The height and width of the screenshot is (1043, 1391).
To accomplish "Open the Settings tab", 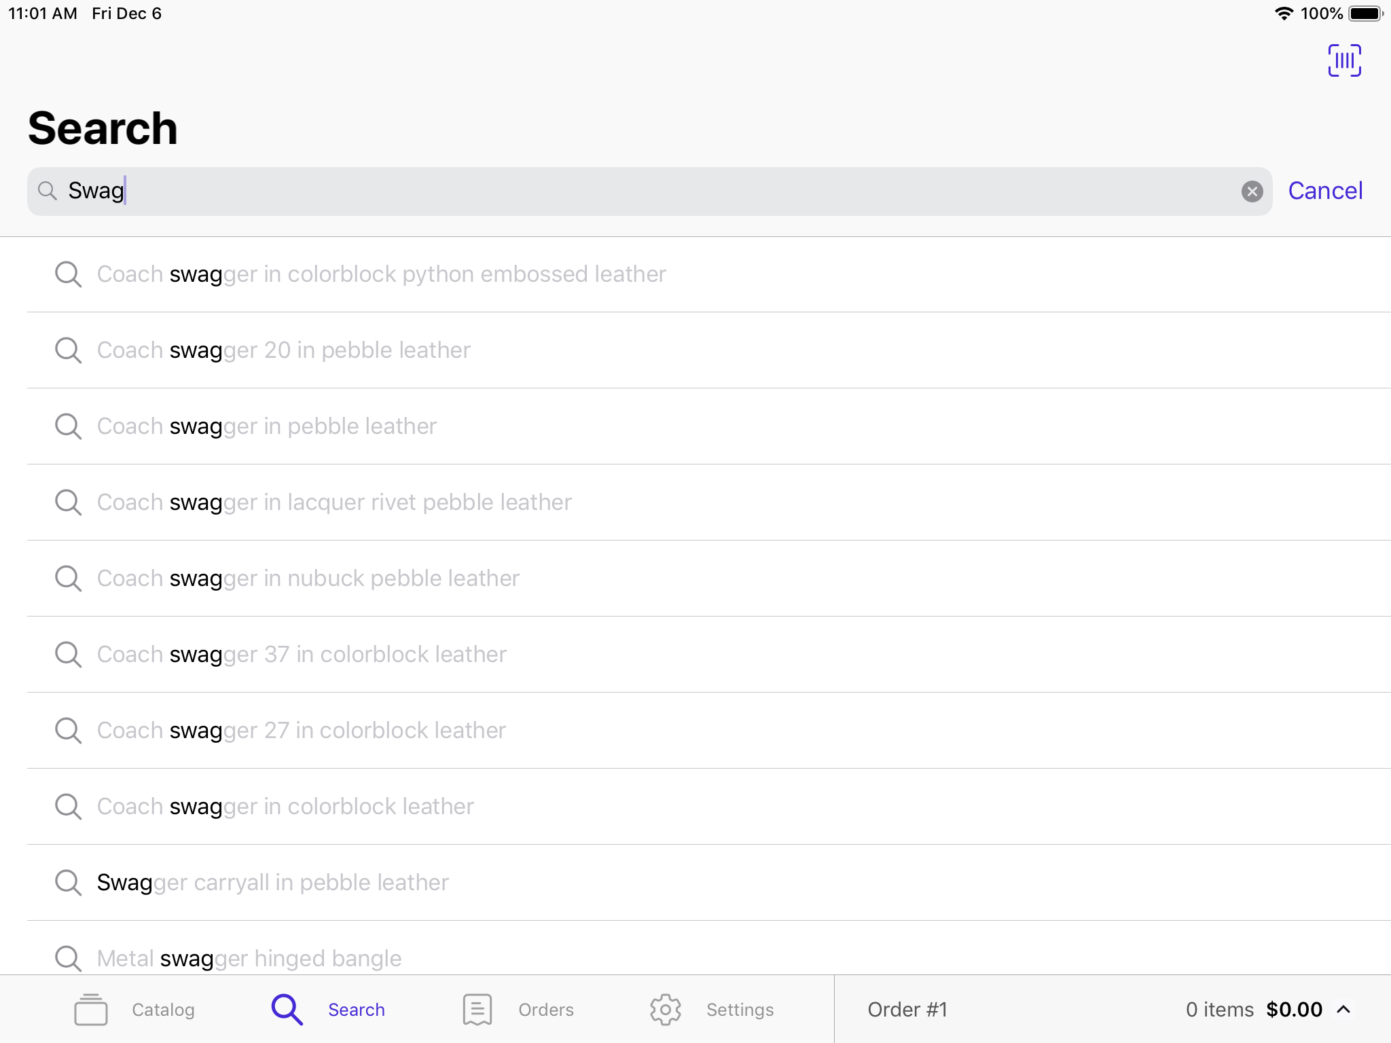I will (711, 1010).
